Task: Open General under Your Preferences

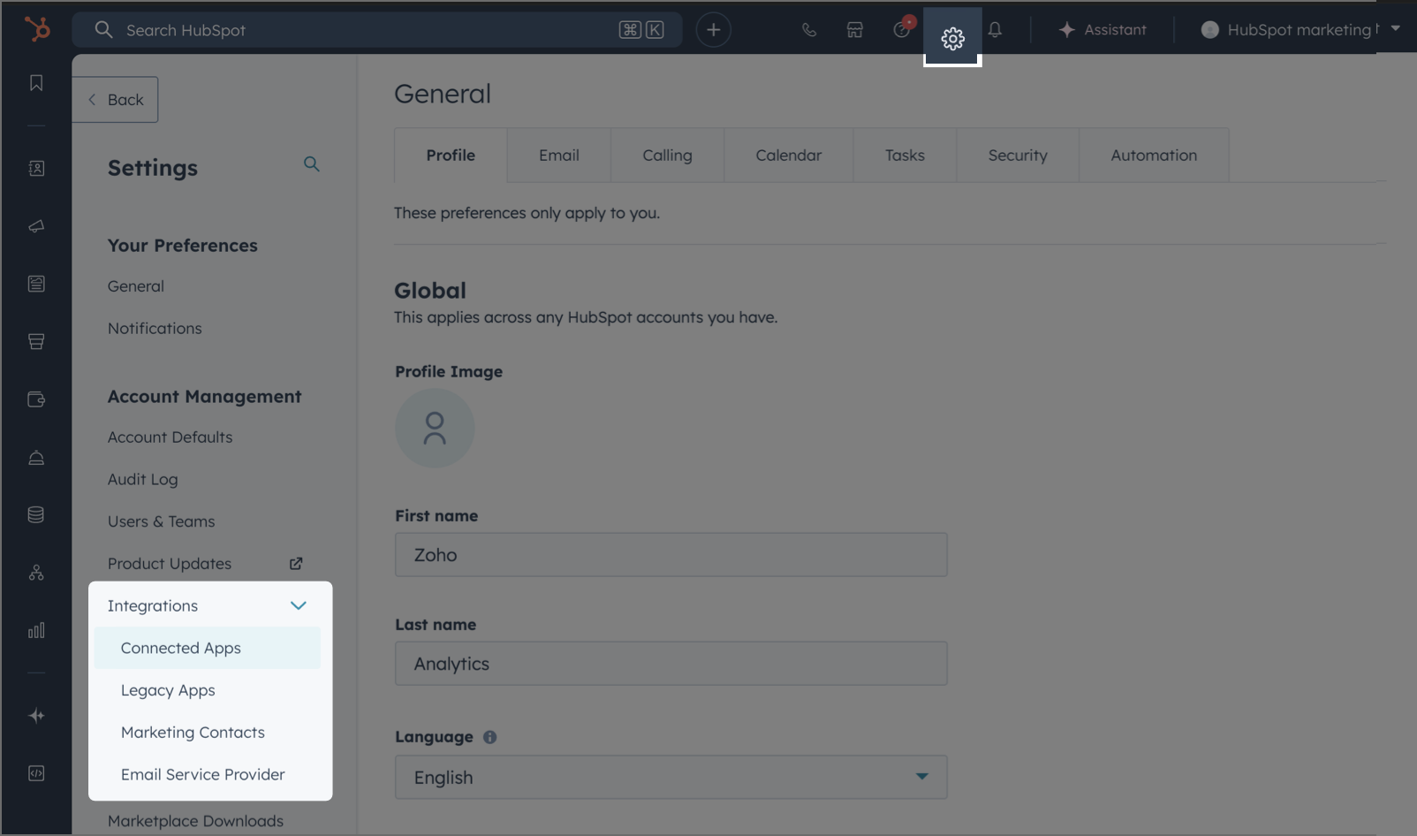Action: (136, 286)
